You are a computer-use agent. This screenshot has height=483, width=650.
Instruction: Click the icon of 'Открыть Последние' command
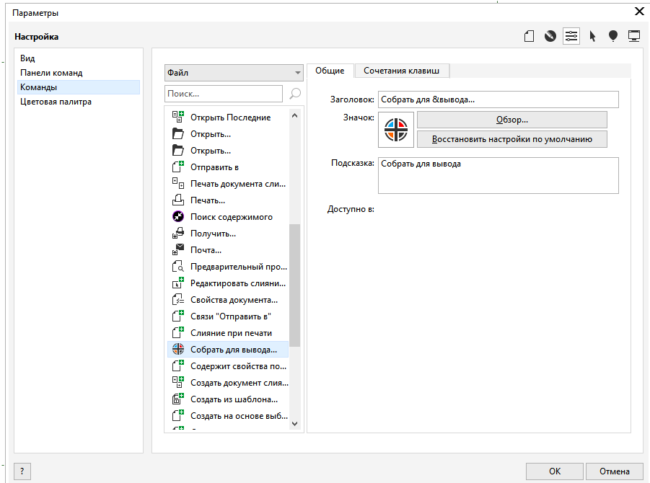(178, 118)
